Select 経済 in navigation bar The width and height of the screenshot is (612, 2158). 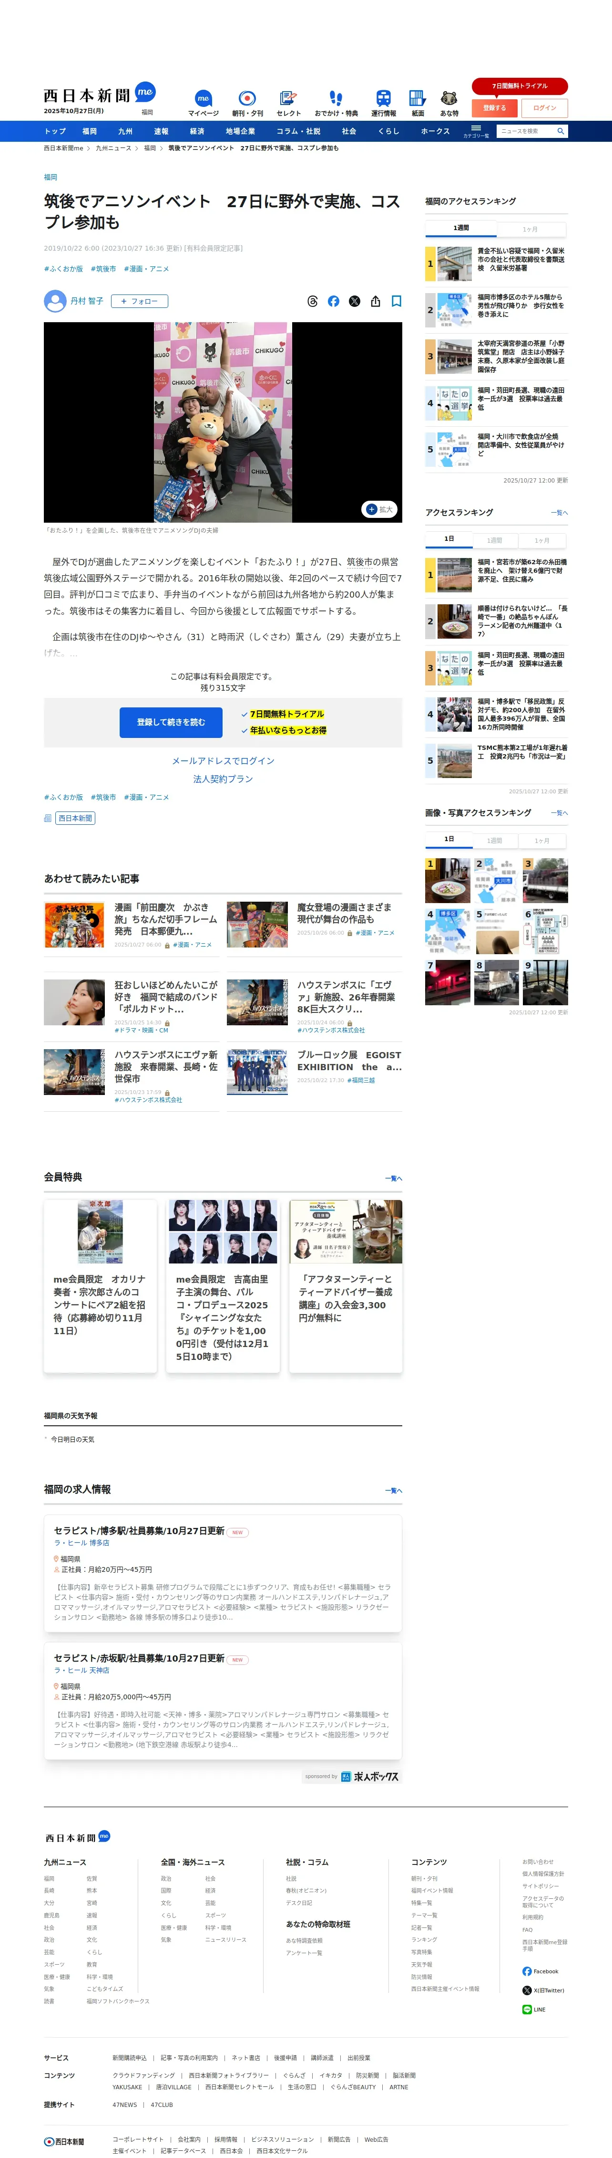tap(196, 132)
